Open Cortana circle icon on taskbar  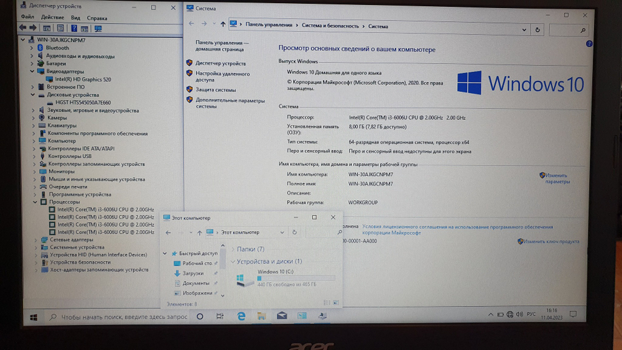(x=200, y=316)
